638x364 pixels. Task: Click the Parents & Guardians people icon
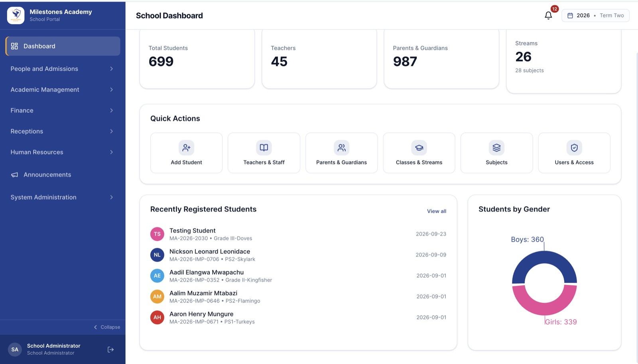coord(341,148)
